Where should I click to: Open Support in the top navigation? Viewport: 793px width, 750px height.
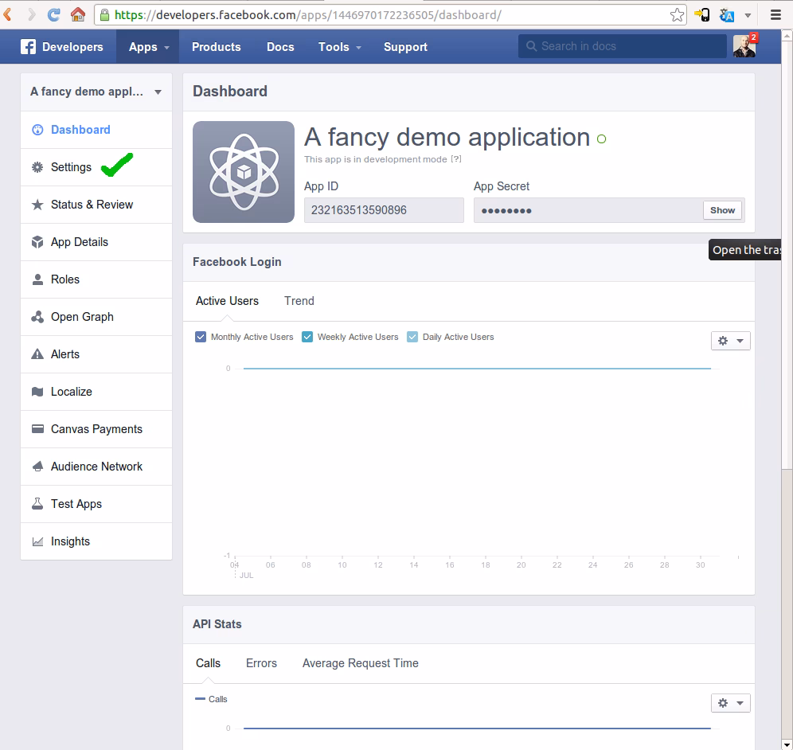tap(405, 47)
